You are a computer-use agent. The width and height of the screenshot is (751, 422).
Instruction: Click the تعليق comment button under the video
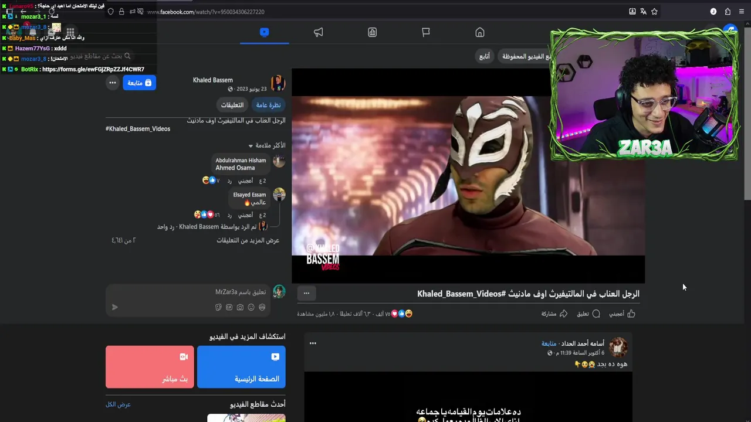pos(588,314)
